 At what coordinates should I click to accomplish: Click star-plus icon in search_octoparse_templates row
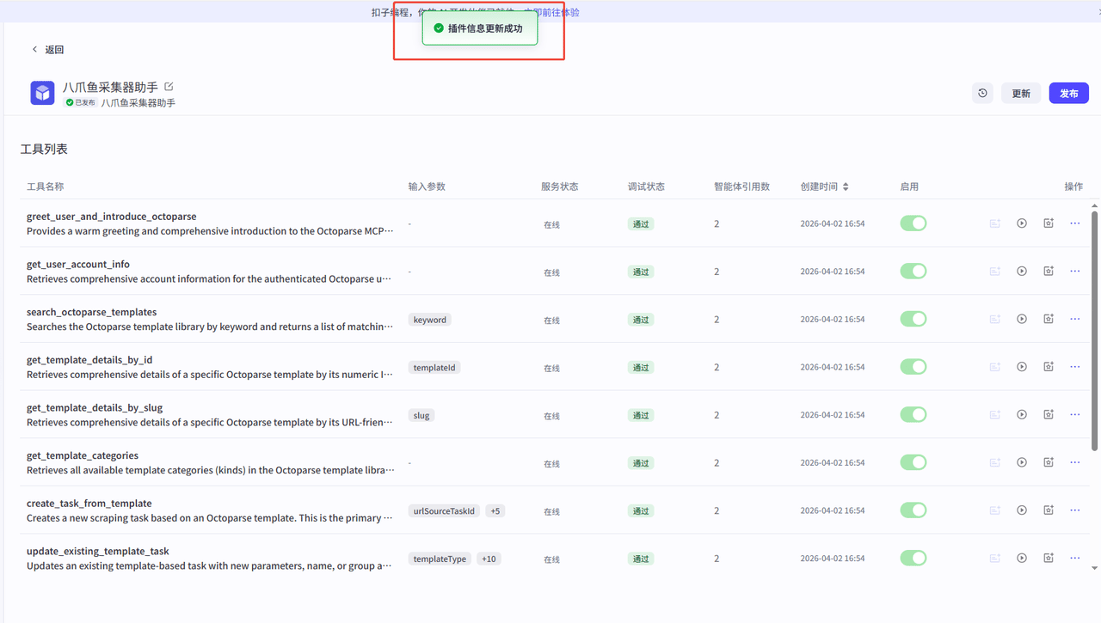coord(1049,319)
